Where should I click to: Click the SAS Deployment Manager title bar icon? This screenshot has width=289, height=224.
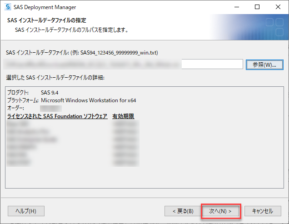point(8,7)
